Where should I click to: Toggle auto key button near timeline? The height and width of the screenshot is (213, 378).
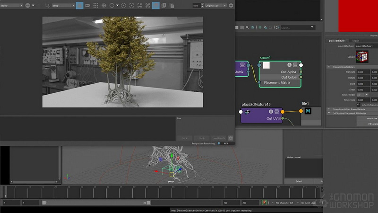[x=265, y=202]
